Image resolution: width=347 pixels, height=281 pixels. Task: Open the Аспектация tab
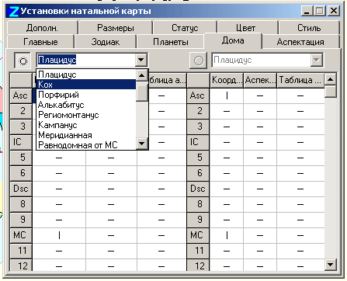[300, 42]
